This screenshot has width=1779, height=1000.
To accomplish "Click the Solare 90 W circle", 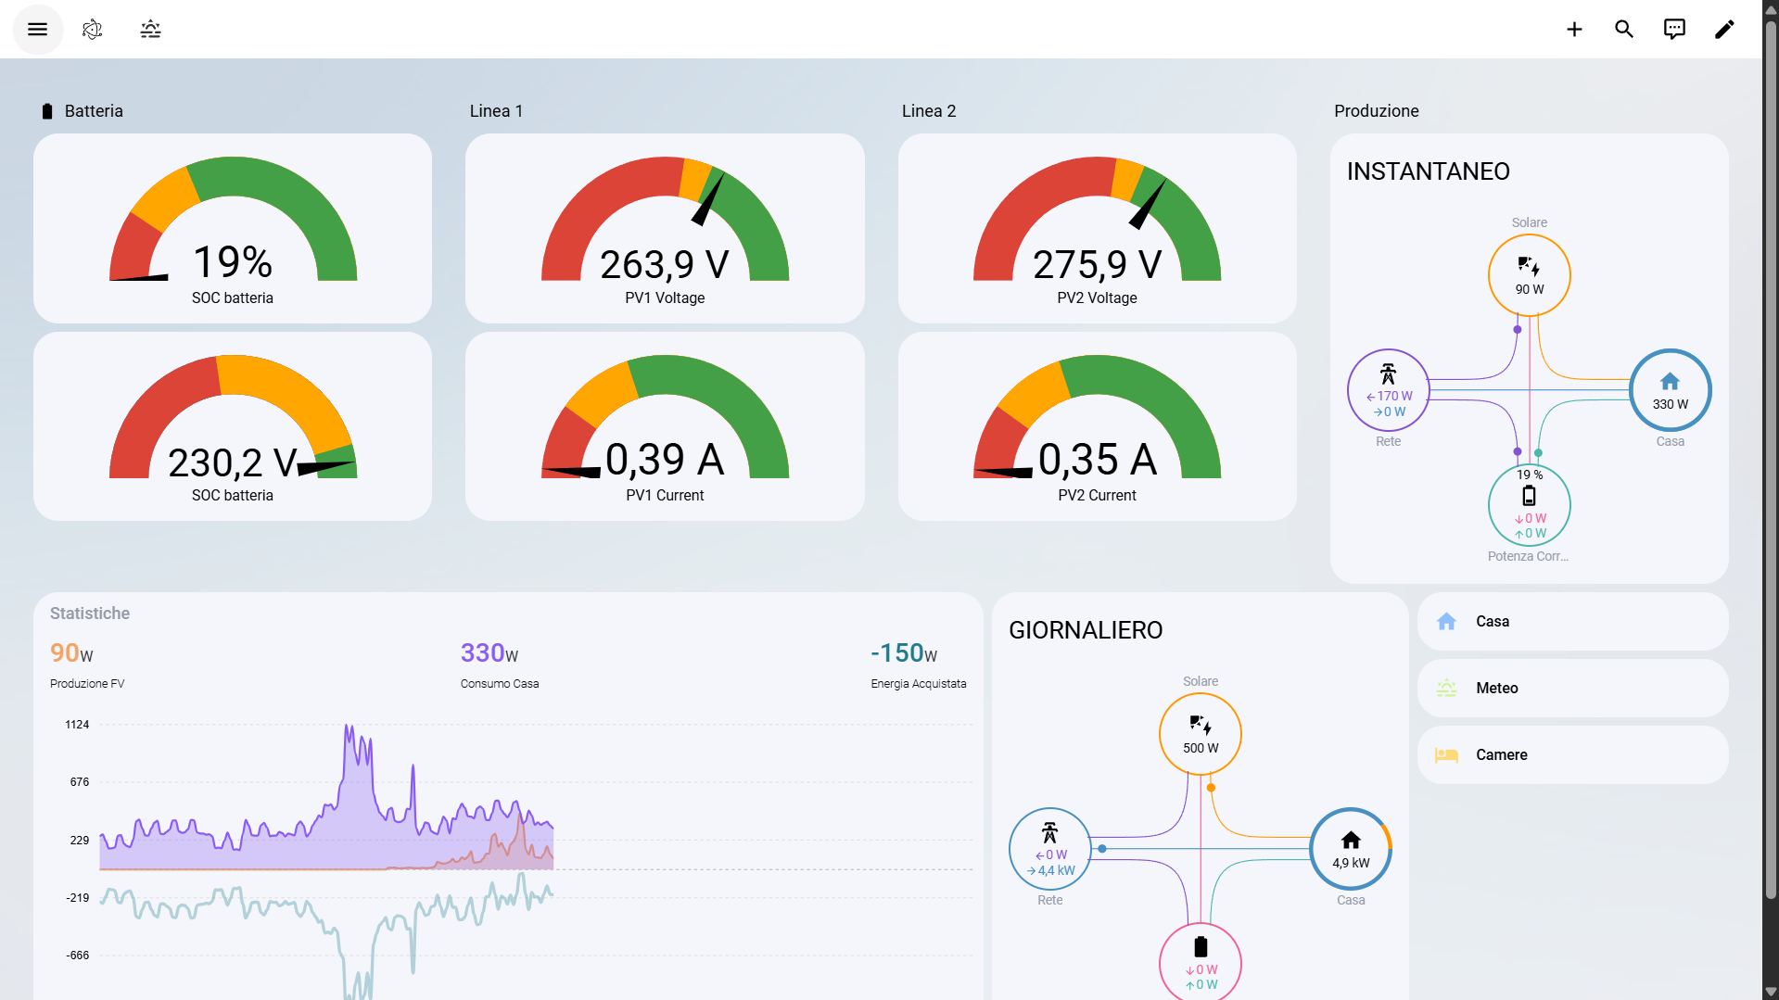I will tap(1530, 275).
